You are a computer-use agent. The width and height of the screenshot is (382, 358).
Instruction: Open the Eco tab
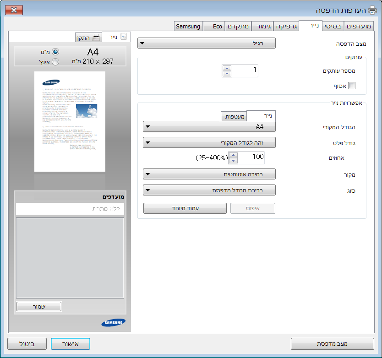pos(217,26)
